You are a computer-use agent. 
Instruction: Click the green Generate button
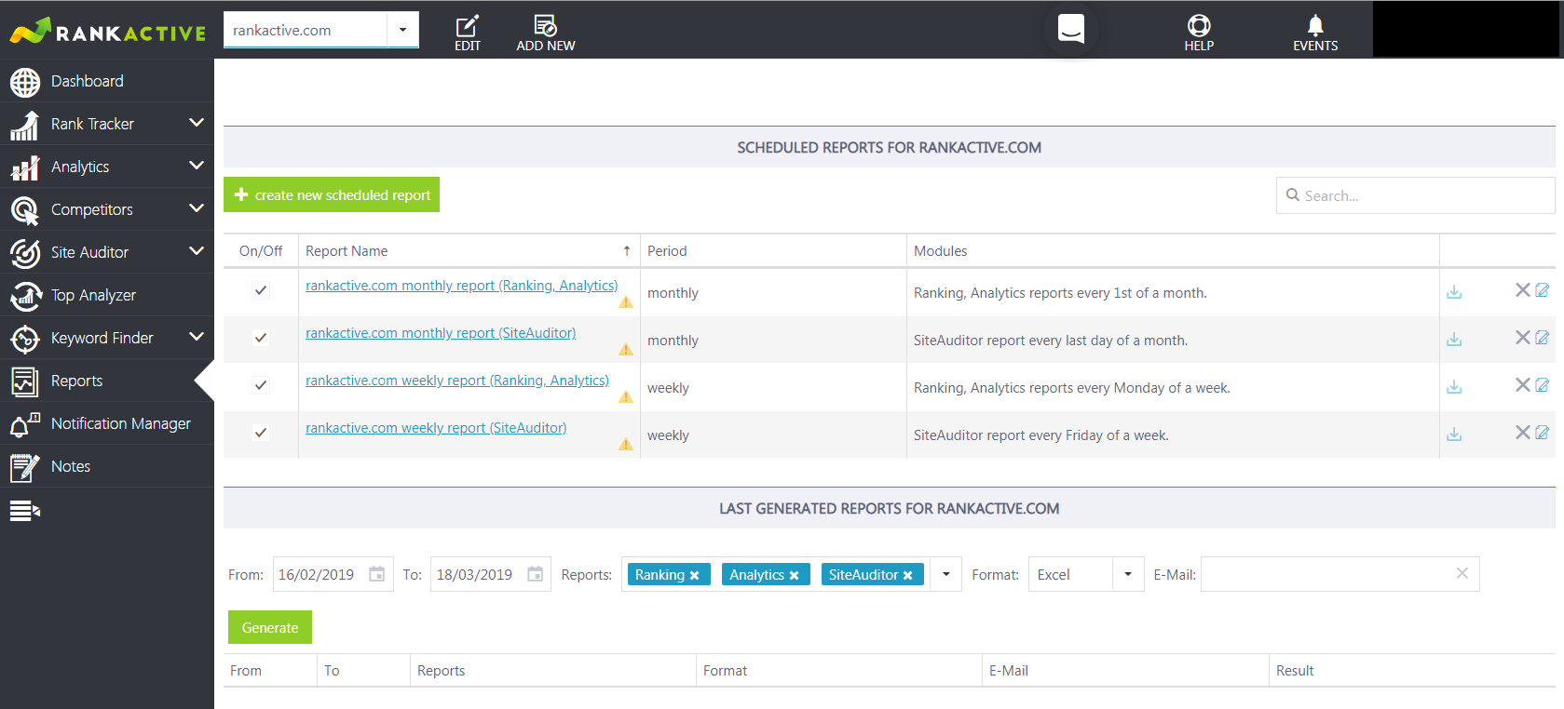click(270, 627)
